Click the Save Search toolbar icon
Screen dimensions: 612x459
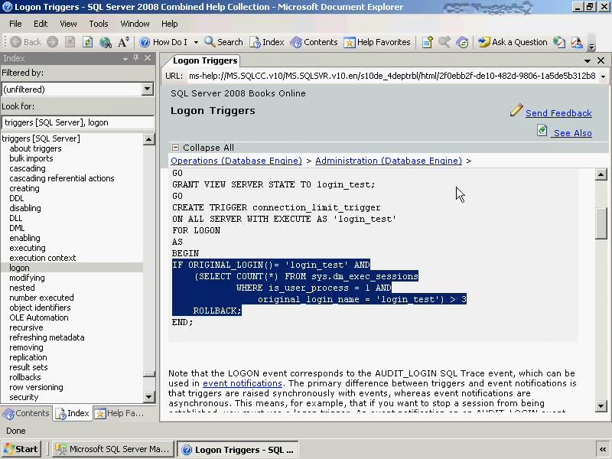click(444, 42)
